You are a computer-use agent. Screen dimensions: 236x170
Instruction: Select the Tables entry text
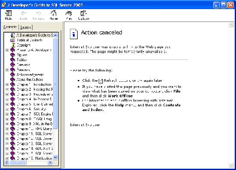[22, 60]
